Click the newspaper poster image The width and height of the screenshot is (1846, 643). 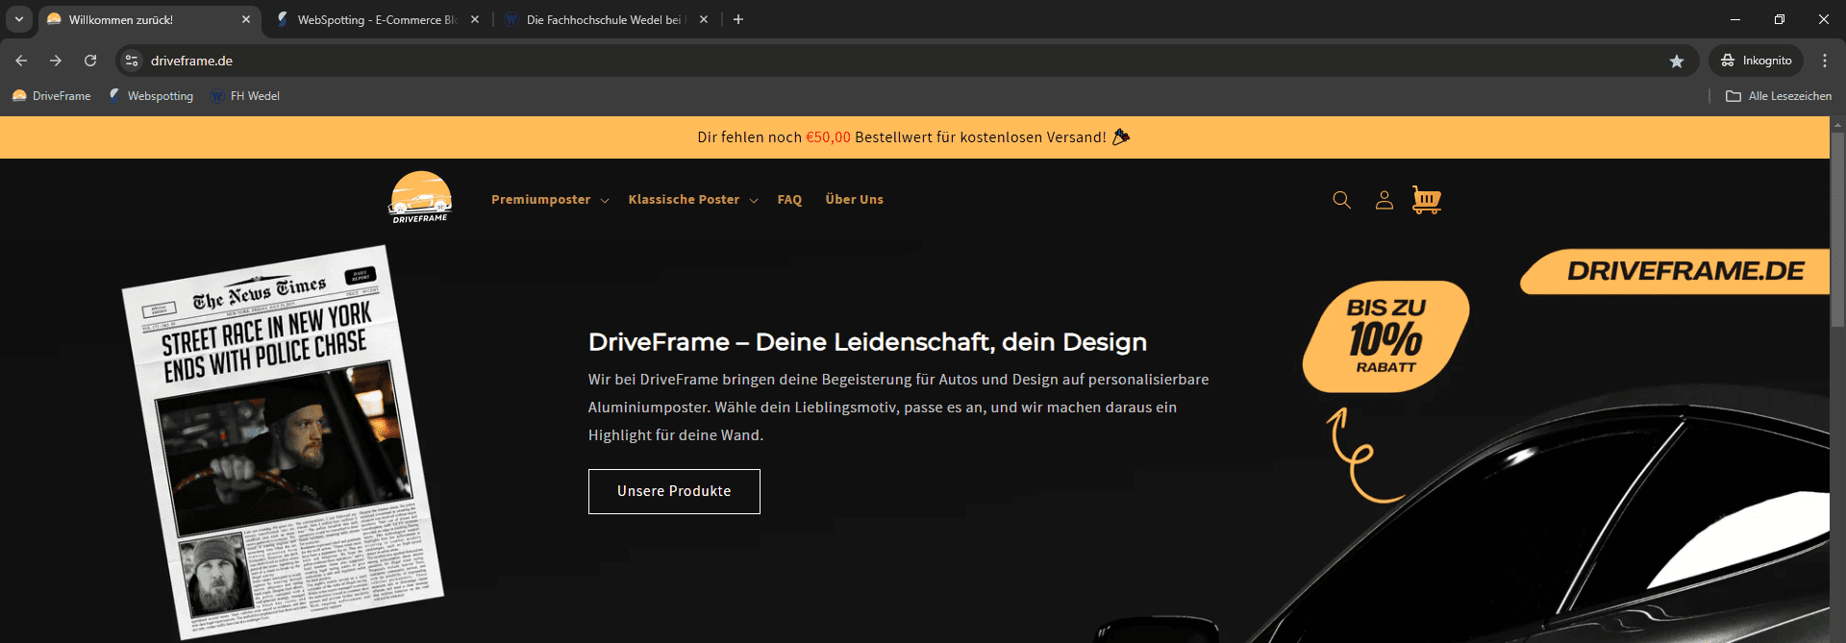(283, 442)
